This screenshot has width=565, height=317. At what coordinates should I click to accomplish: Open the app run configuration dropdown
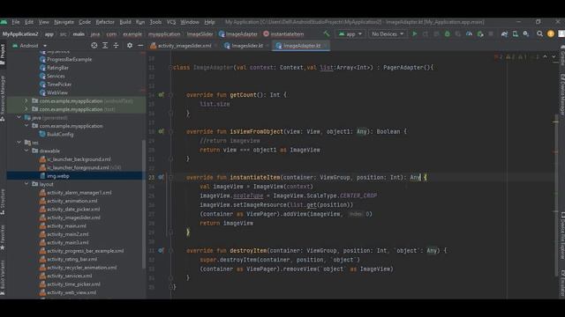coord(350,33)
